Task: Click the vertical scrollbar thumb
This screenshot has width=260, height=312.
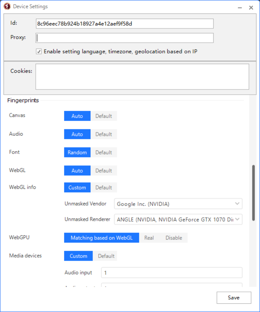Action: pos(253,193)
